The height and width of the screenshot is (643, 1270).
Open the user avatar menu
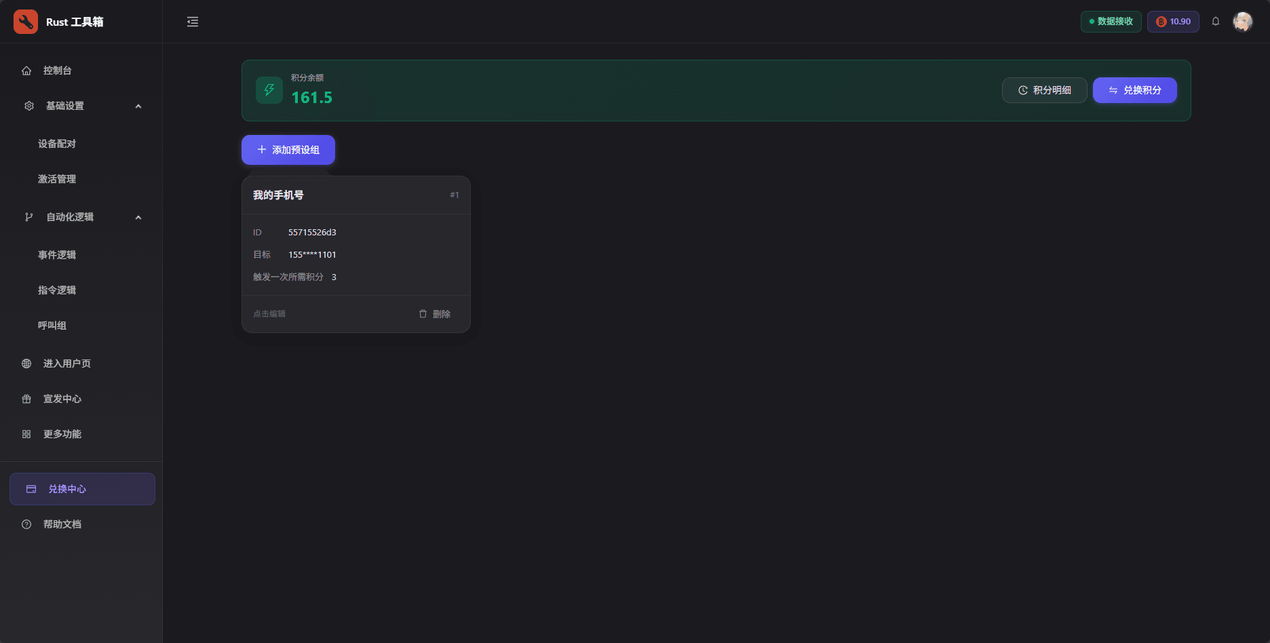click(x=1242, y=22)
